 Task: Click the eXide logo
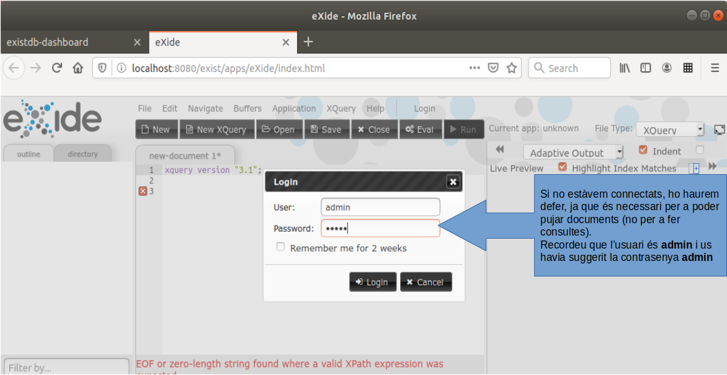click(x=52, y=118)
